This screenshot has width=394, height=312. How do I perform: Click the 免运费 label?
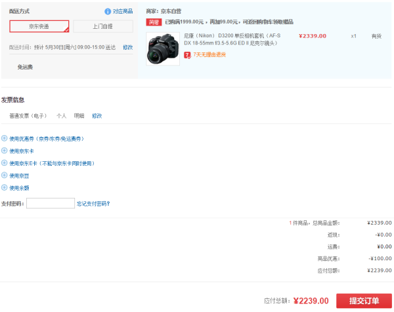pyautogui.click(x=25, y=67)
